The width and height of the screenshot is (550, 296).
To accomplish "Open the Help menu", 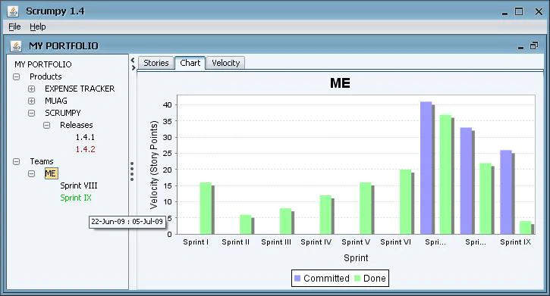I will pyautogui.click(x=37, y=26).
